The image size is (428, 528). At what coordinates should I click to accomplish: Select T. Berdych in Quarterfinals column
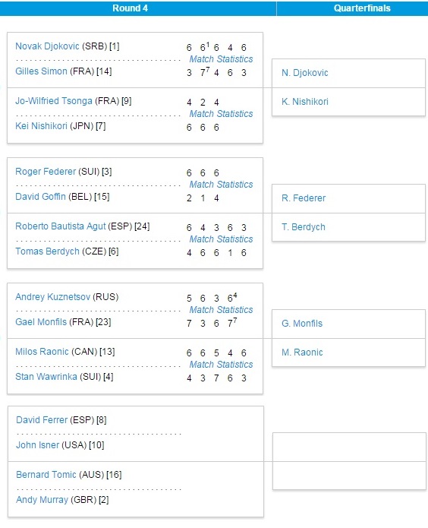pyautogui.click(x=304, y=227)
